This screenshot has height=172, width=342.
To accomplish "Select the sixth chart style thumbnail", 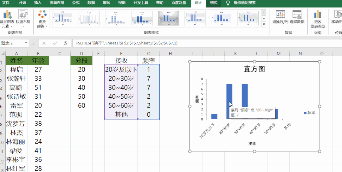I will (195, 18).
